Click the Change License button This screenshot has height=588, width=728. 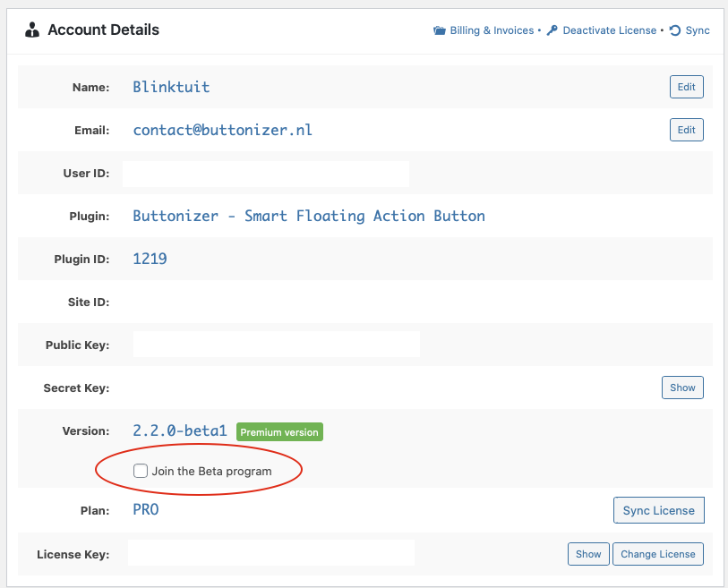click(x=657, y=554)
